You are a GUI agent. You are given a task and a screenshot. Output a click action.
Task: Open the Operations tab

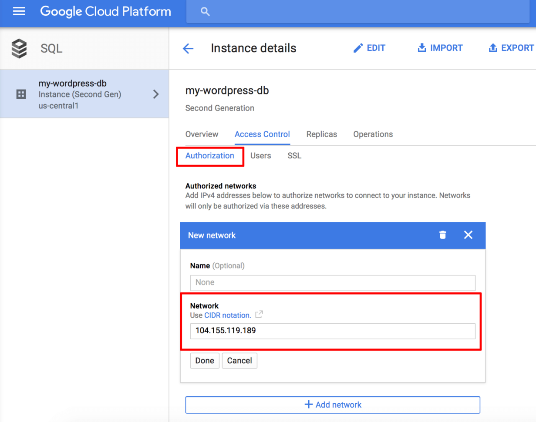(373, 134)
